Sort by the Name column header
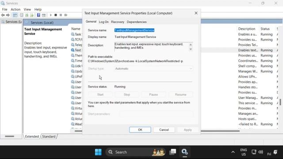Image resolution: width=283 pixels, height=159 pixels. (x=76, y=29)
